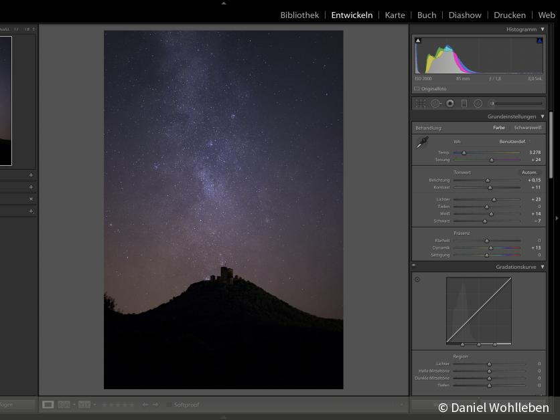
Task: Hide the top module bar with arrow
Action: [224, 3]
